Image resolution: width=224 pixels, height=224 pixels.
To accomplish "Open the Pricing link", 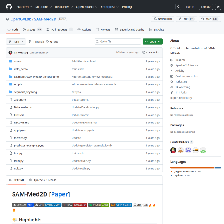I will tap(127, 7).
